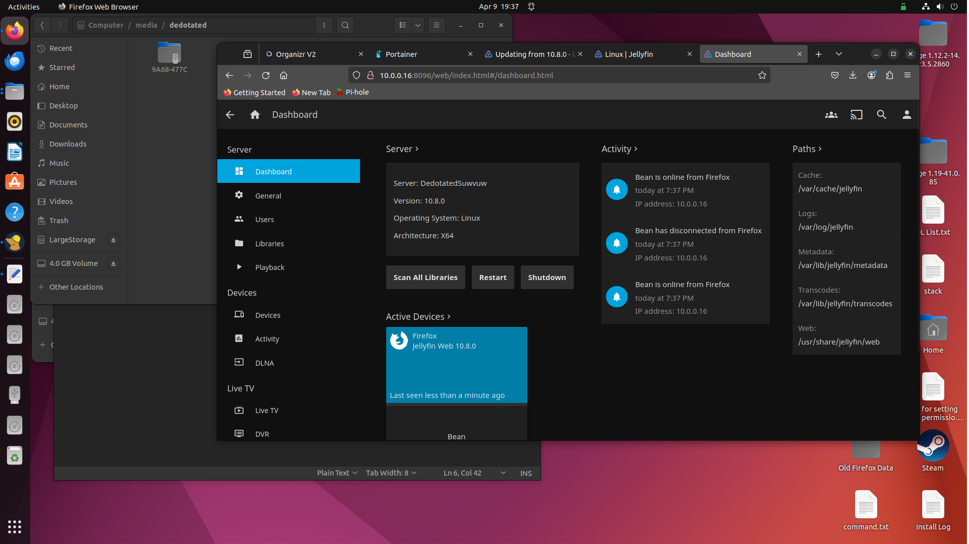The image size is (969, 544).
Task: Click the Jellyfin home icon
Action: coord(255,115)
